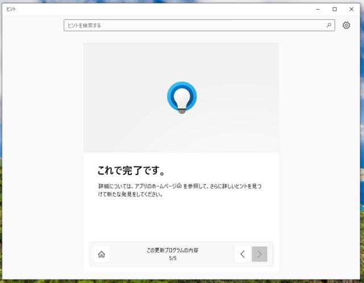Open the settings gear icon
Viewport: 364px width, 283px height.
[x=346, y=25]
